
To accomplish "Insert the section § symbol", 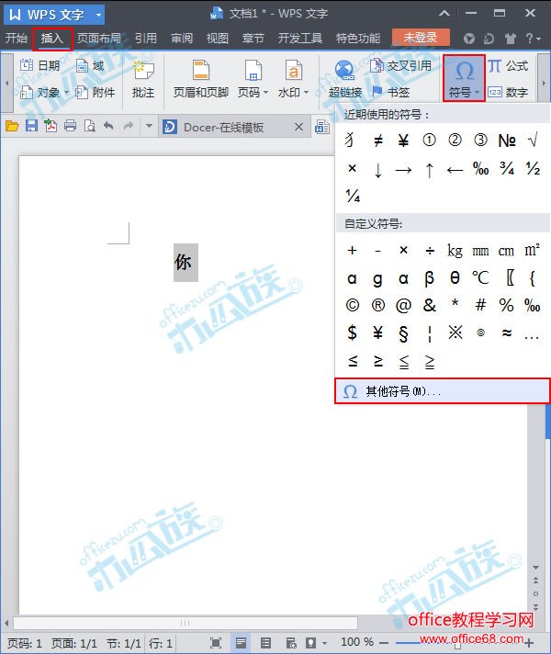I will (403, 333).
